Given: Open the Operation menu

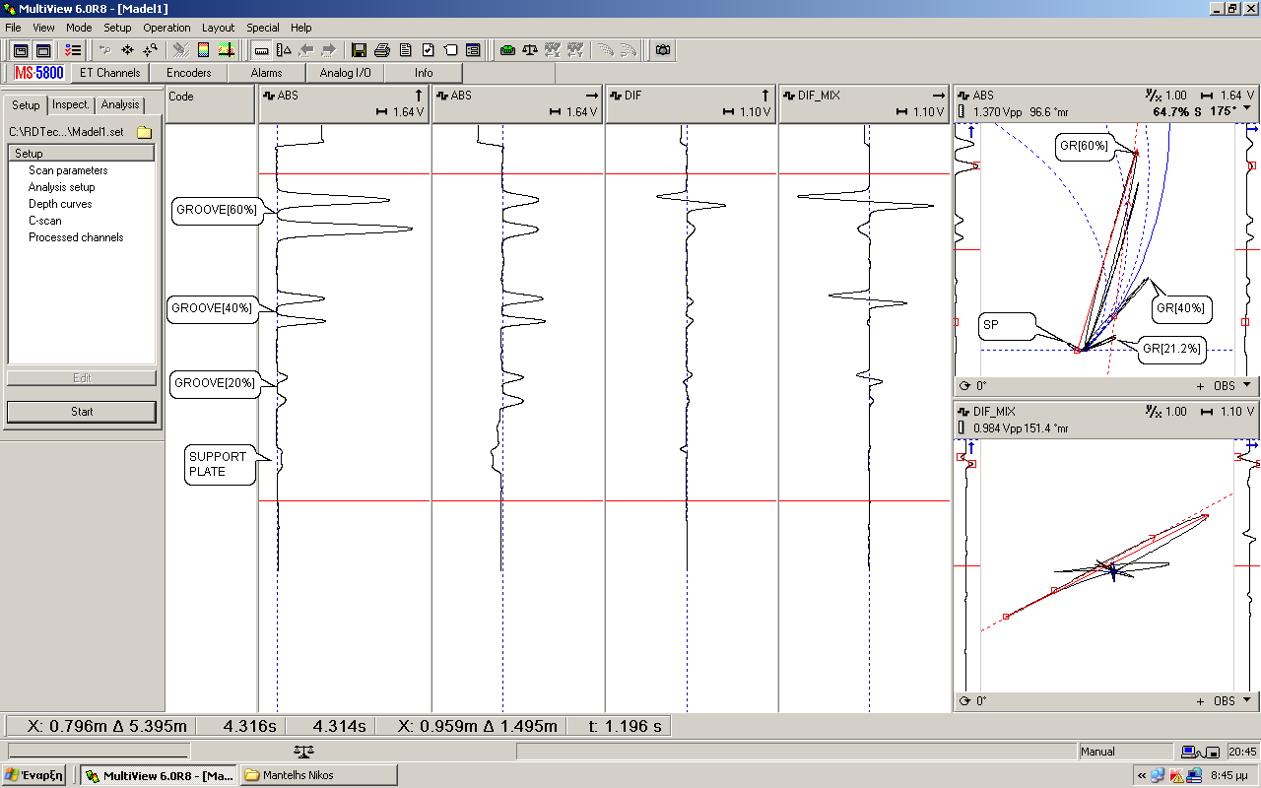Looking at the screenshot, I should coord(166,28).
